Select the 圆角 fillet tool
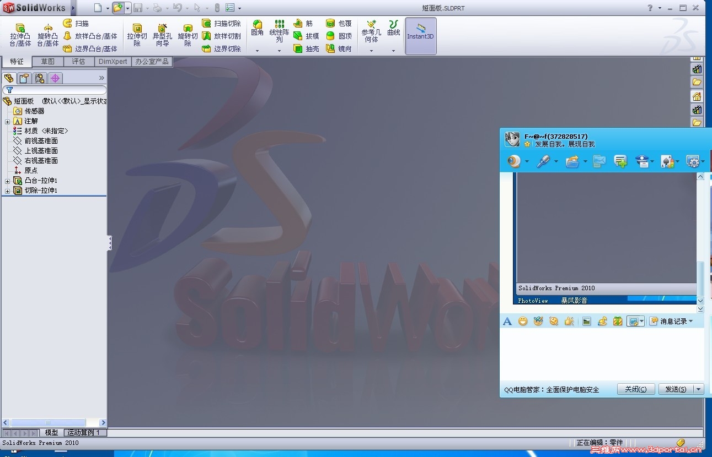712x457 pixels. click(257, 28)
